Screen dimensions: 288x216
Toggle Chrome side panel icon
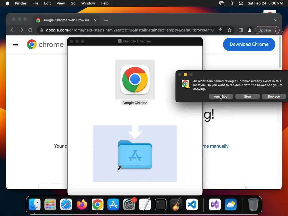(x=241, y=30)
